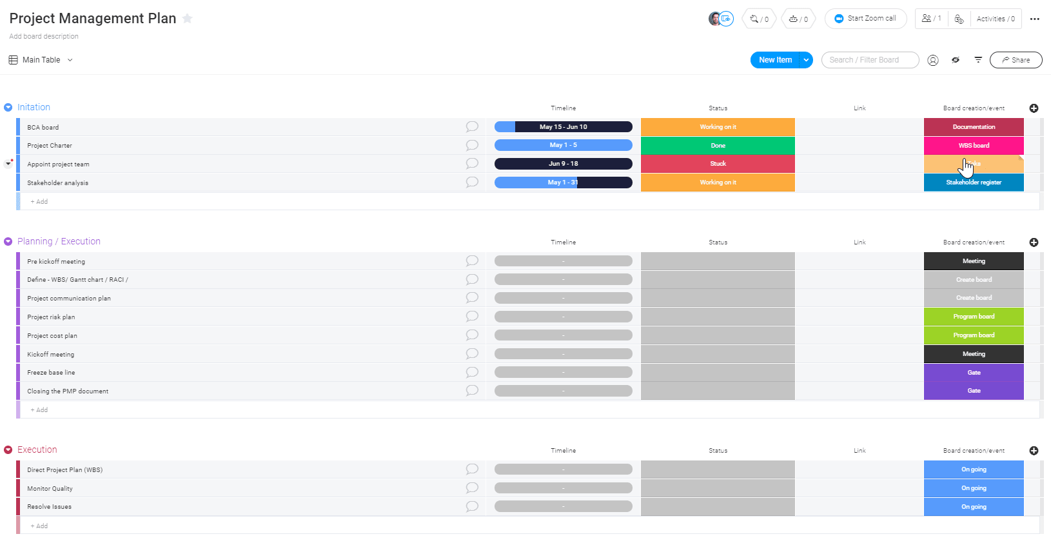Click the Share button
This screenshot has width=1051, height=543.
1016,60
